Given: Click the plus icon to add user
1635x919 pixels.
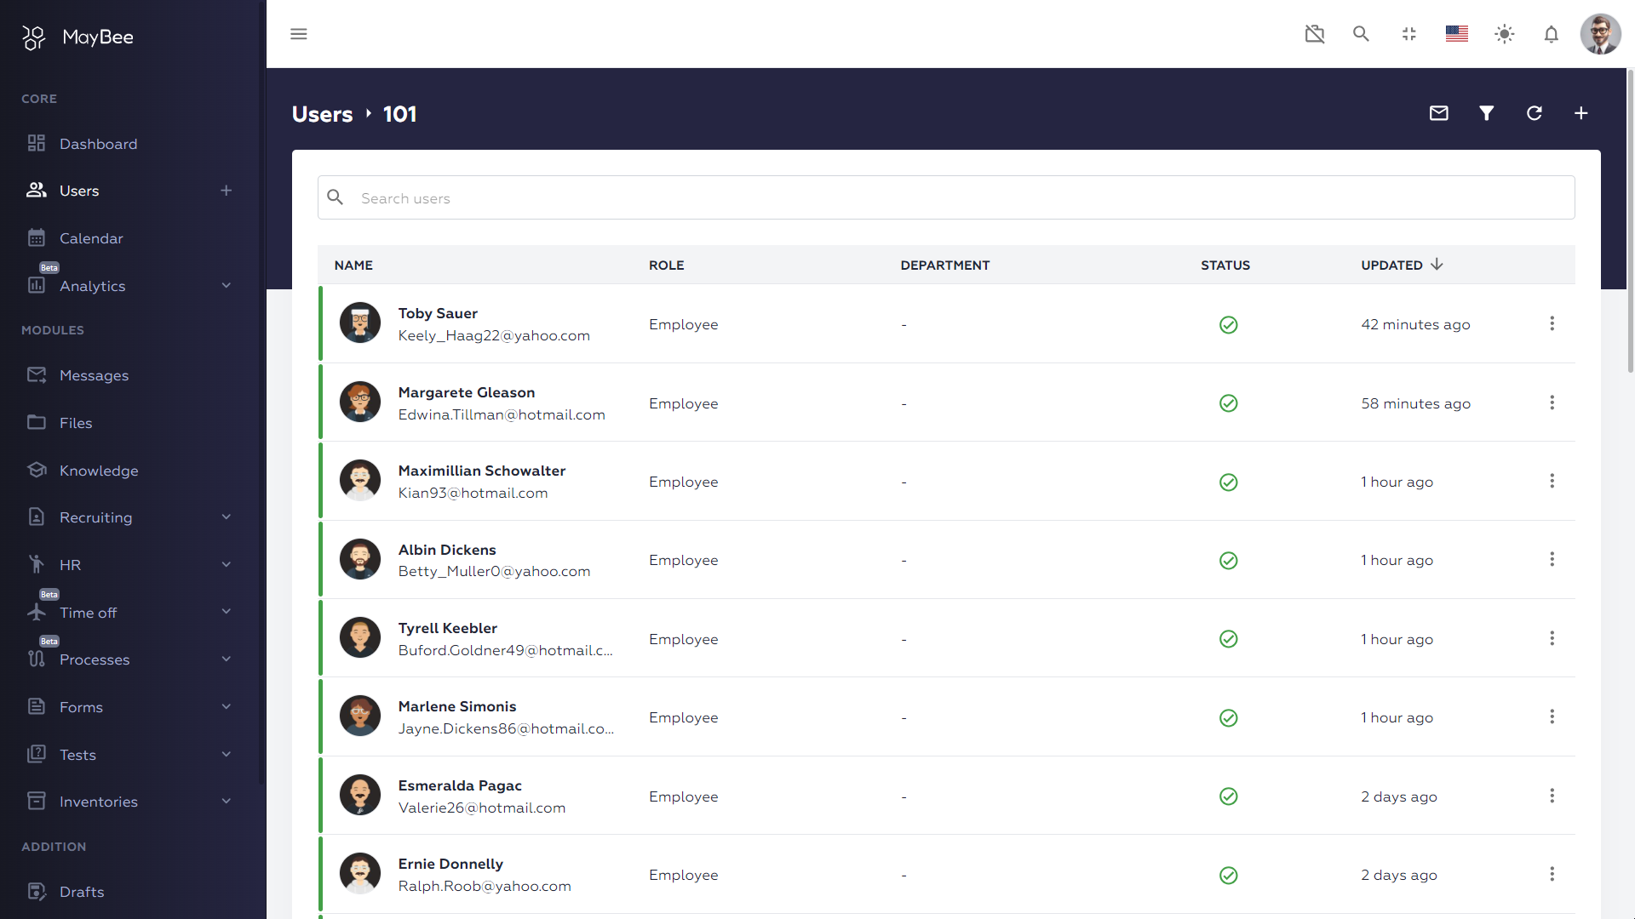Looking at the screenshot, I should 1581,113.
